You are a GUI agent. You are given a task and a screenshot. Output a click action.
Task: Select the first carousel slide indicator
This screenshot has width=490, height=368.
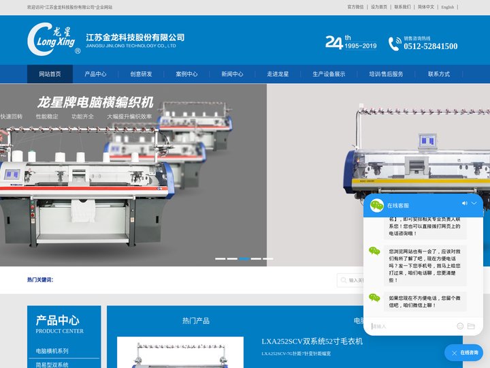pyautogui.click(x=220, y=259)
